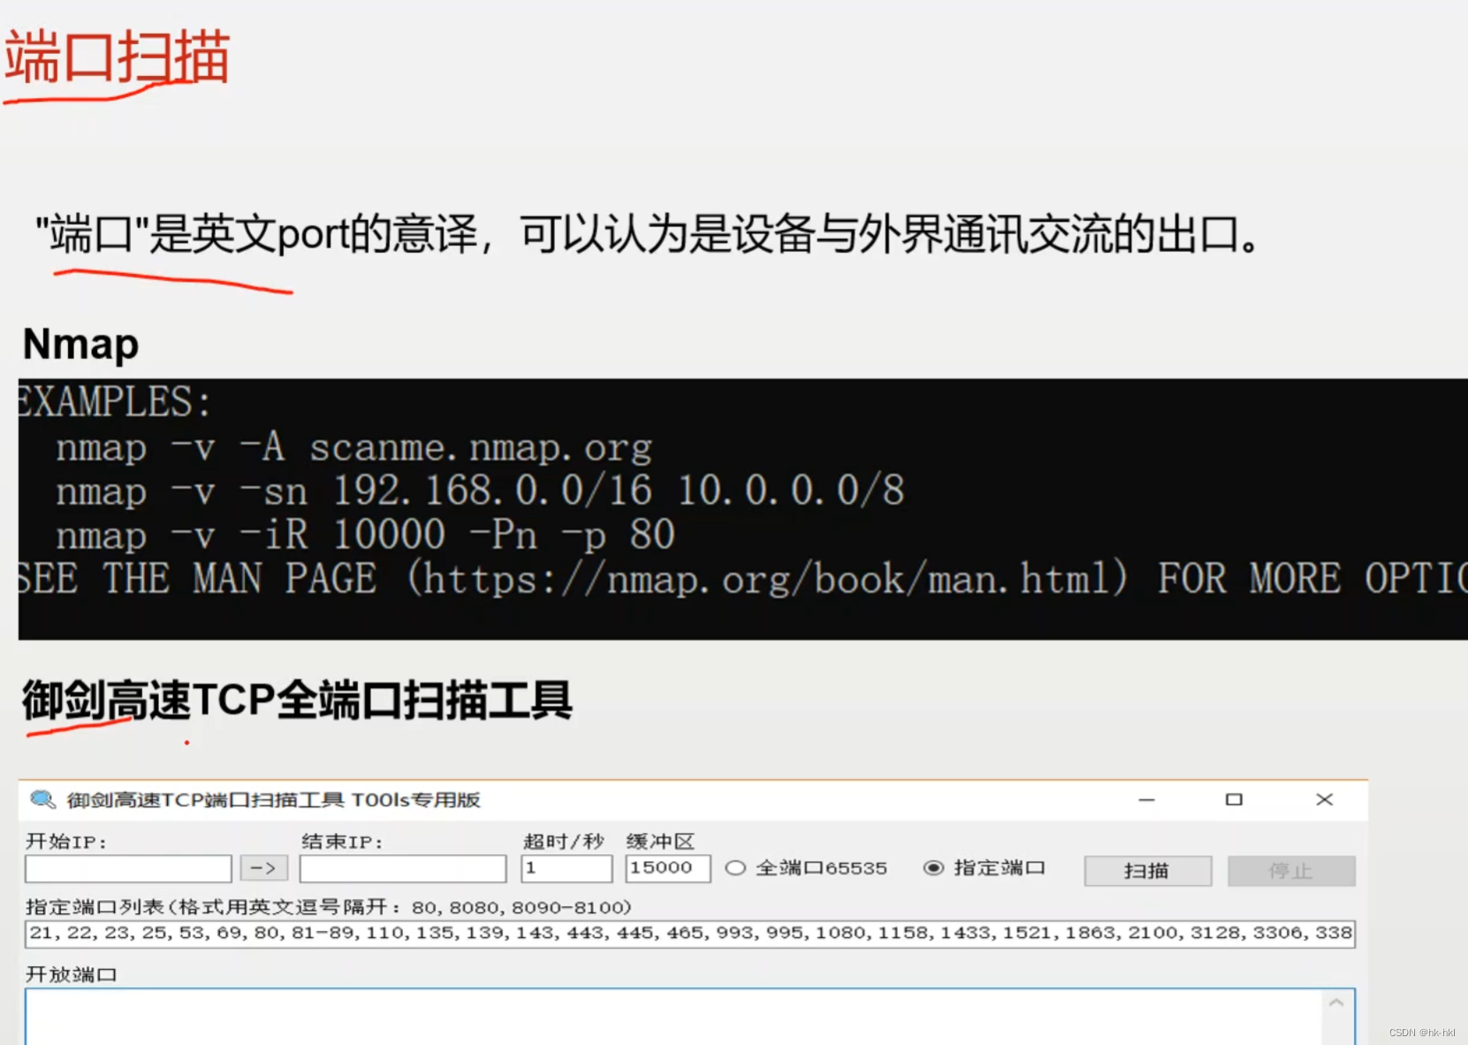
Task: Click the 'nmap -v -iR 10000 -Pn -p 80' line
Action: (365, 535)
